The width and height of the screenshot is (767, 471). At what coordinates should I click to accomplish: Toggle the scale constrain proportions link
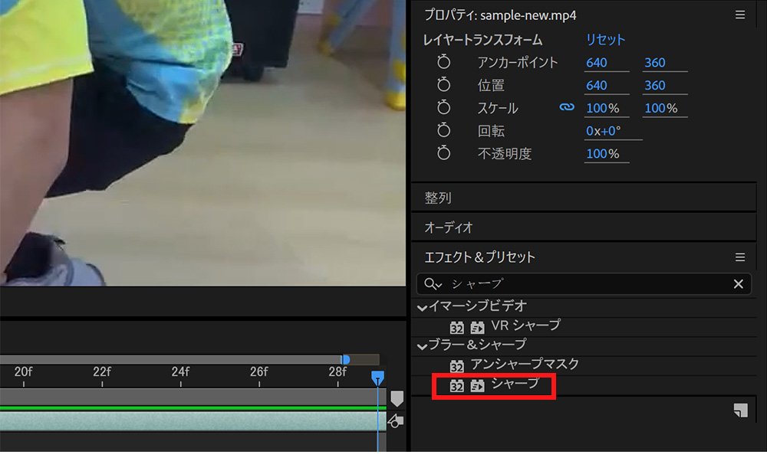[x=567, y=107]
